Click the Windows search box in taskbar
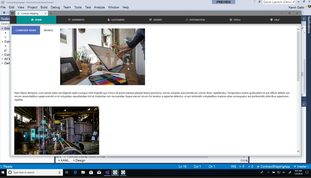The image size is (311, 178). tap(34, 172)
